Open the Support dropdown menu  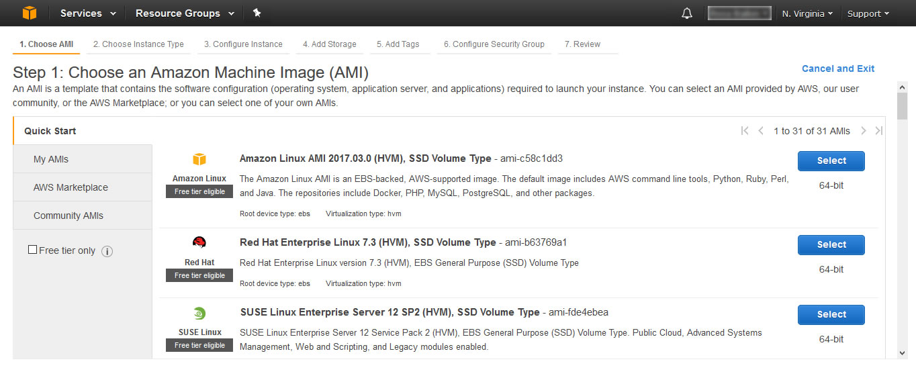coord(868,13)
